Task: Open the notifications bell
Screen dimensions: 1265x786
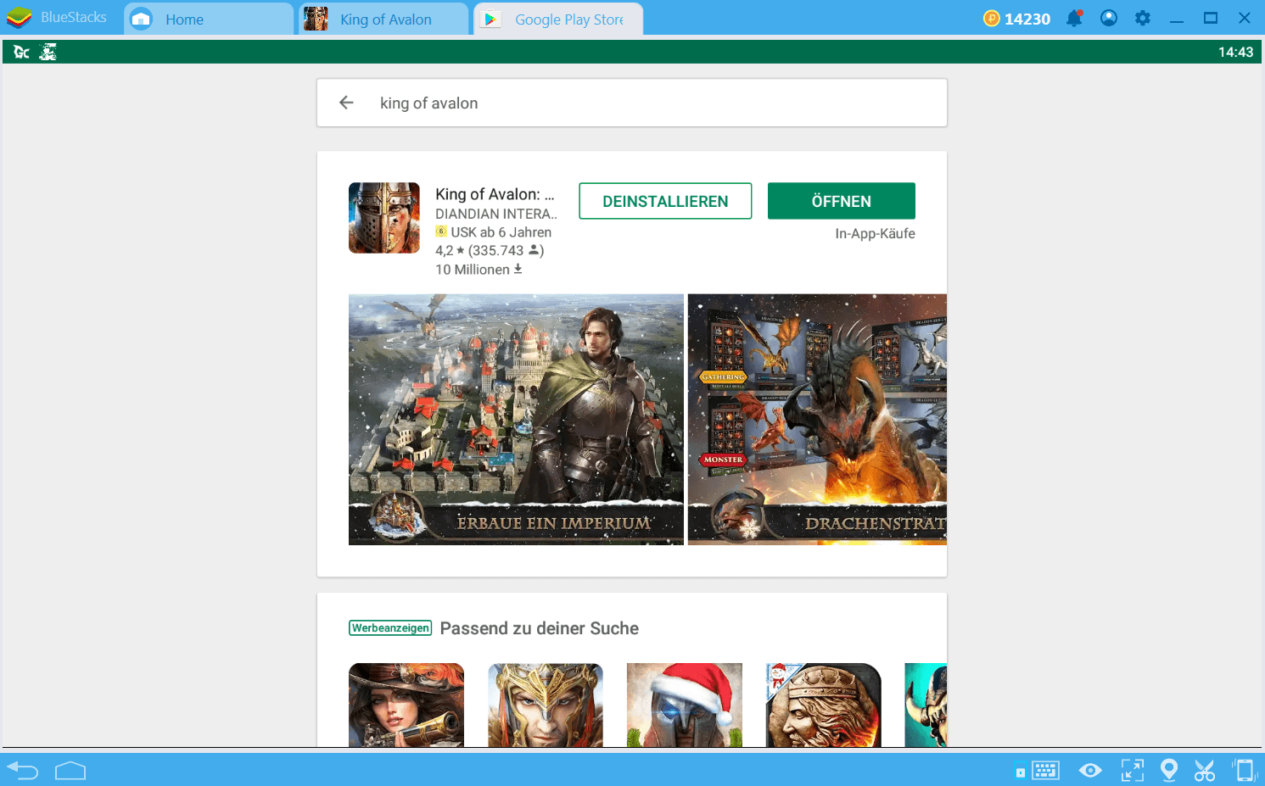Action: (1074, 18)
